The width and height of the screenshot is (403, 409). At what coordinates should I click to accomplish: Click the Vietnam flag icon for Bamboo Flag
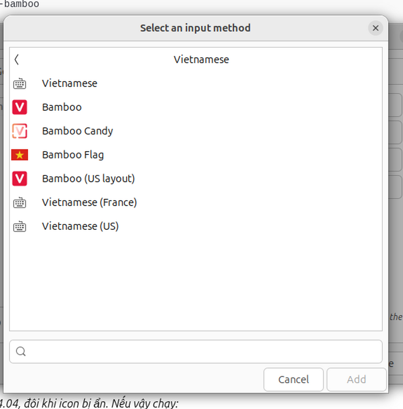20,155
